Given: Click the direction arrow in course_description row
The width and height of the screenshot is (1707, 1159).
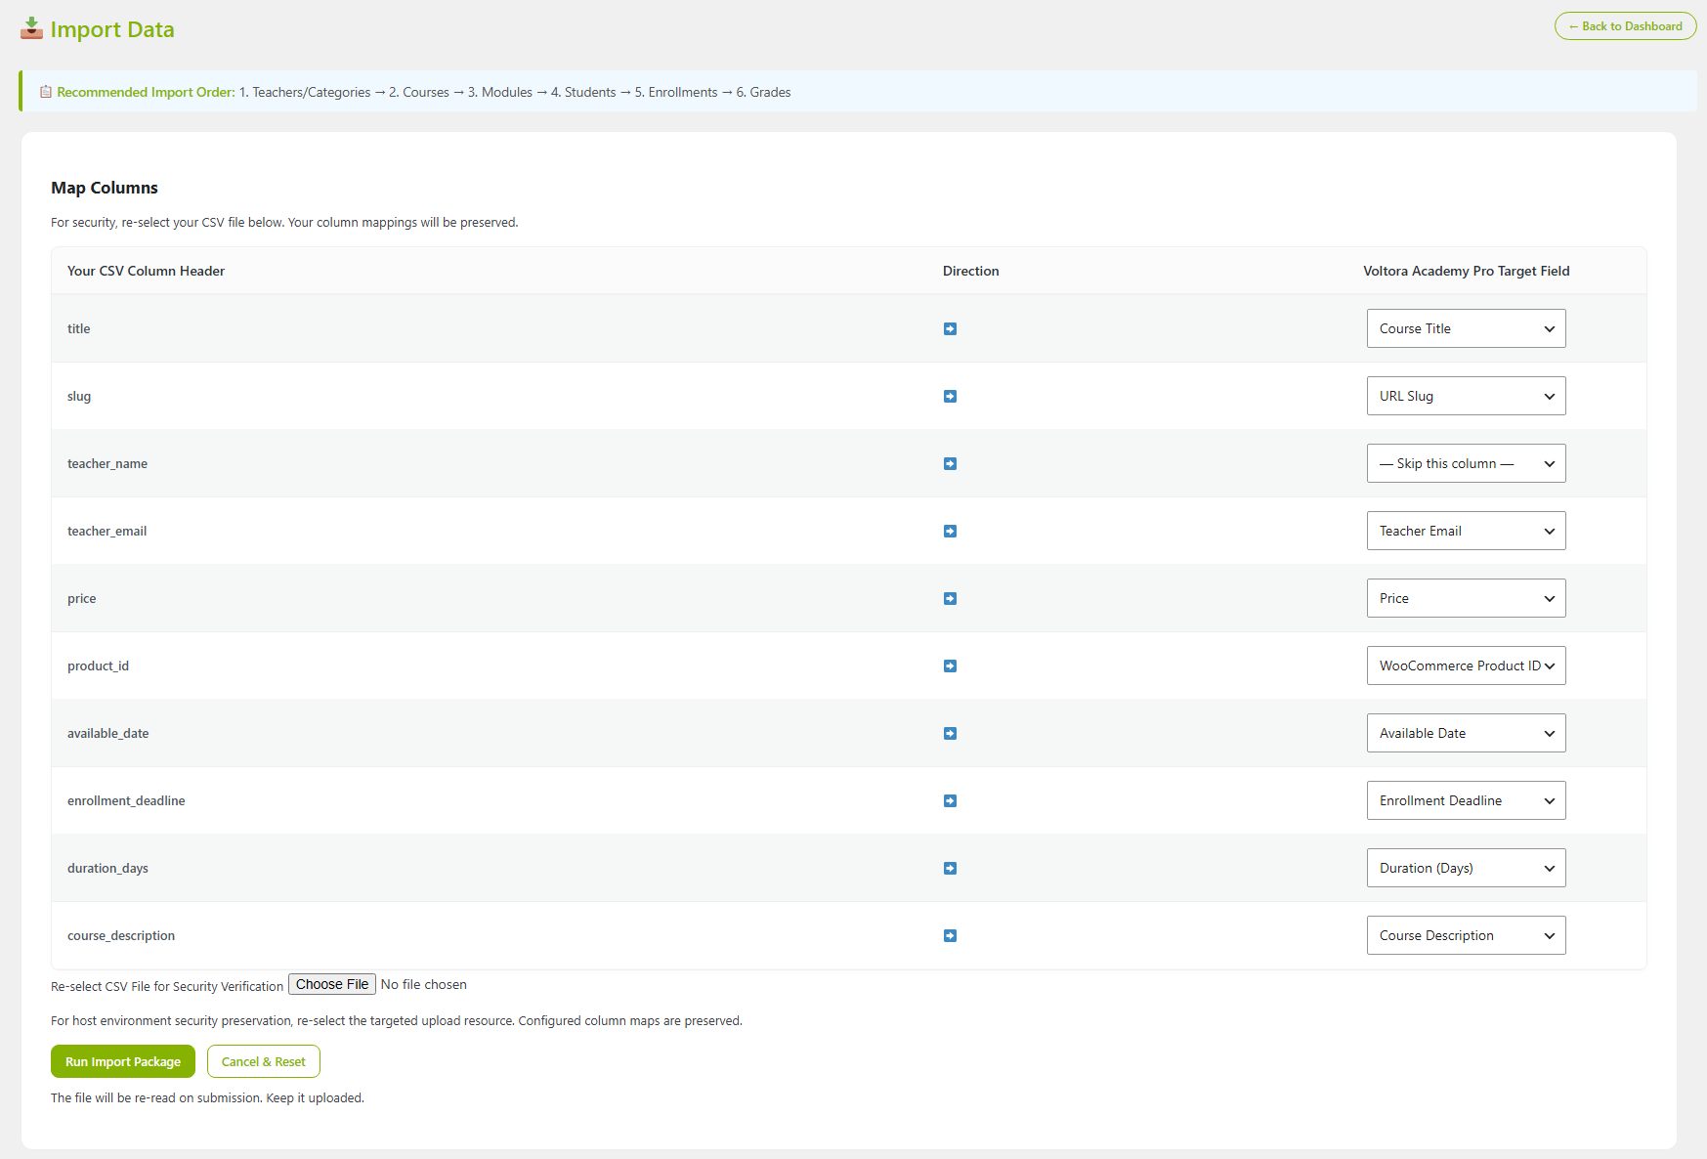Looking at the screenshot, I should (950, 935).
